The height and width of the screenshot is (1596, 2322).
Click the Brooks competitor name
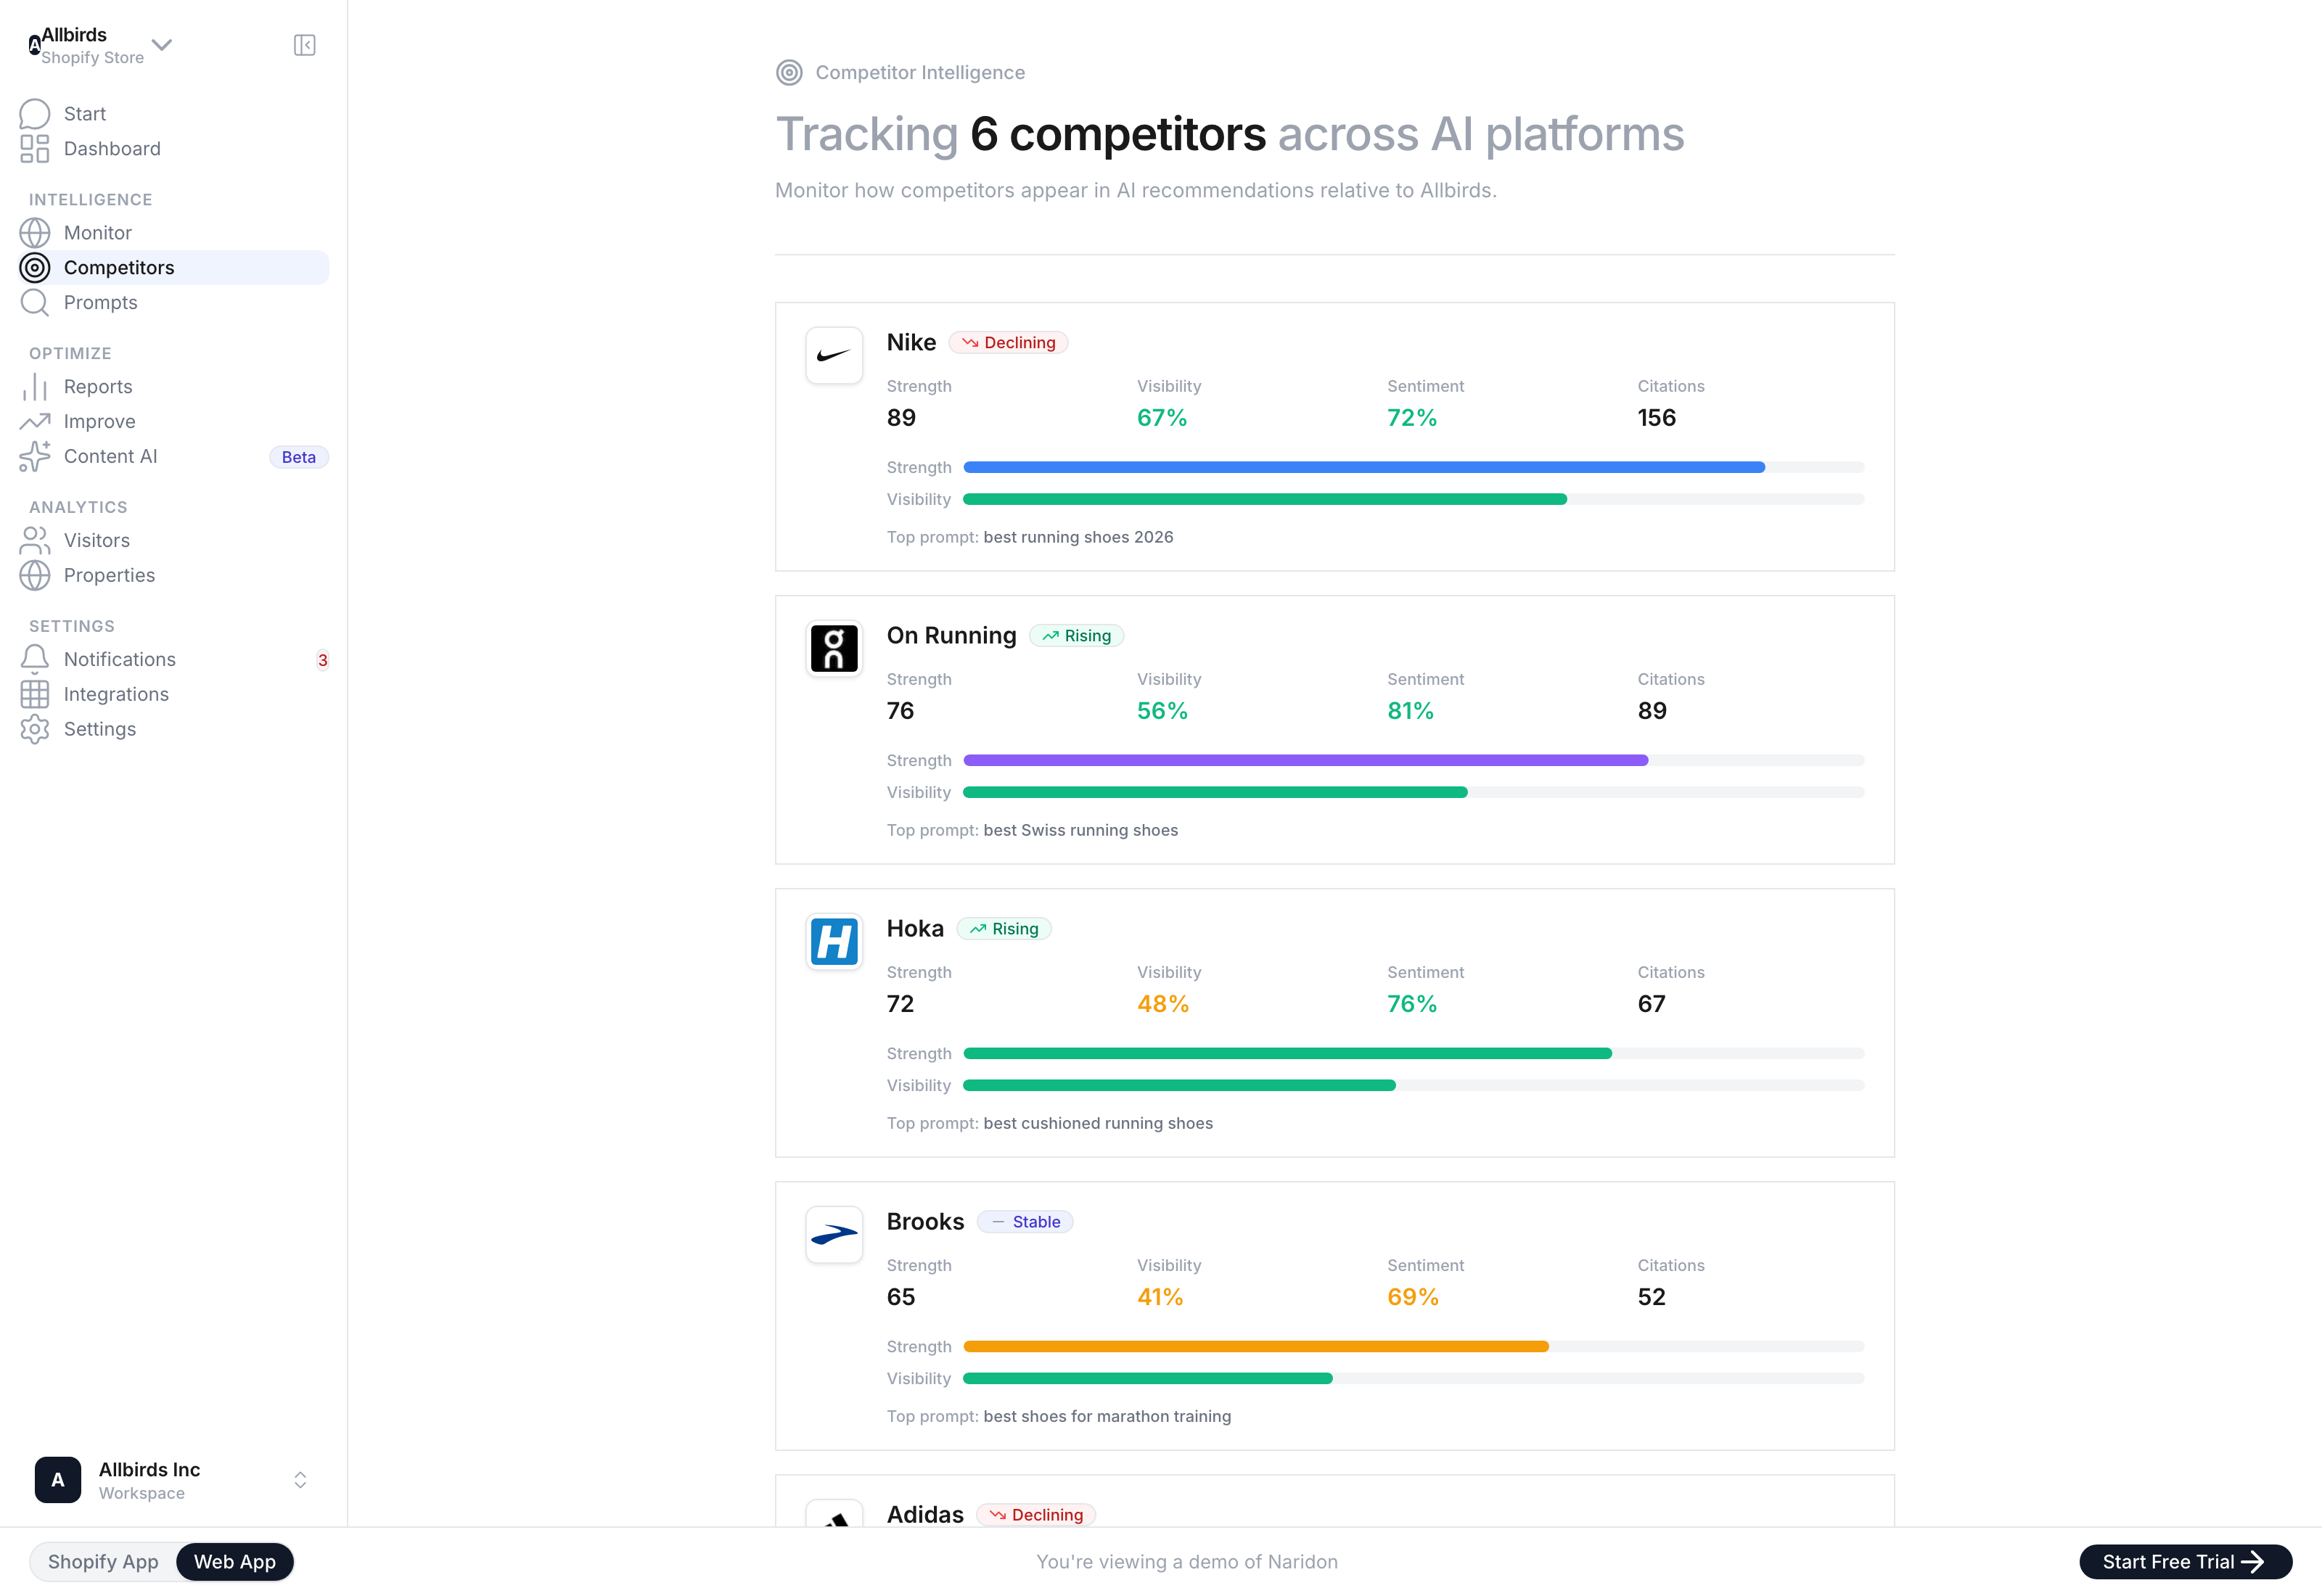[x=925, y=1222]
